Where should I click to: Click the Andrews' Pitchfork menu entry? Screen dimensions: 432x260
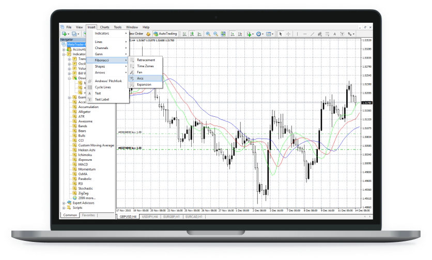coord(109,81)
